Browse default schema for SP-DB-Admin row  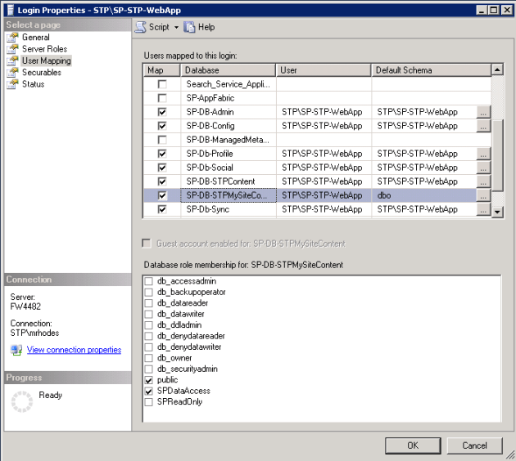pyautogui.click(x=483, y=112)
